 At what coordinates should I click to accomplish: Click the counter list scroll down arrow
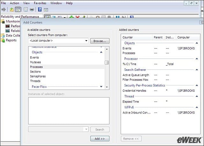tap(107, 87)
